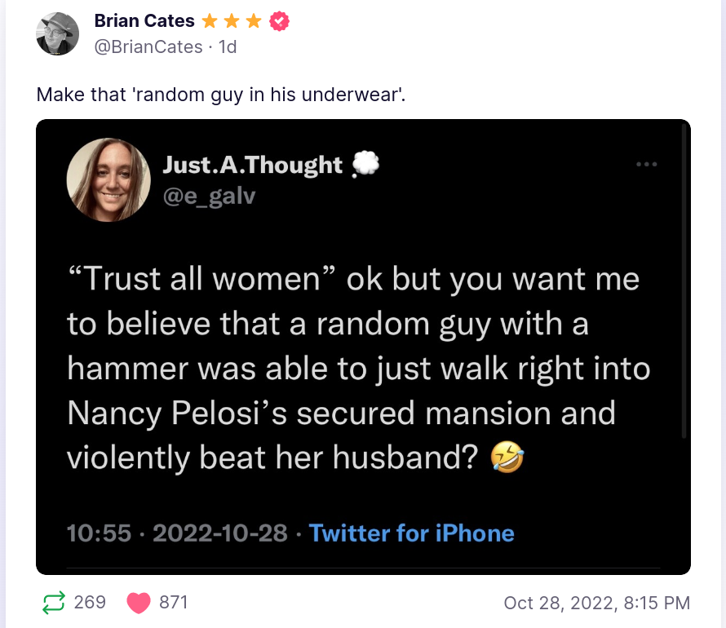Open the three-dot menu in embedded tweet
726x628 pixels.
pos(646,164)
